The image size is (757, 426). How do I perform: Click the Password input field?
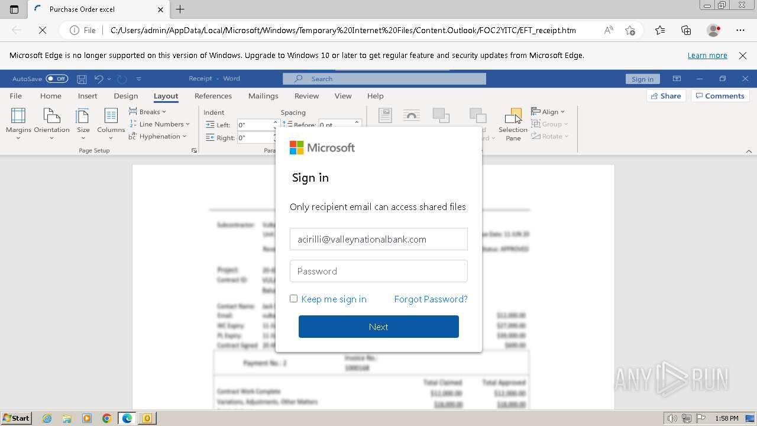click(x=378, y=271)
